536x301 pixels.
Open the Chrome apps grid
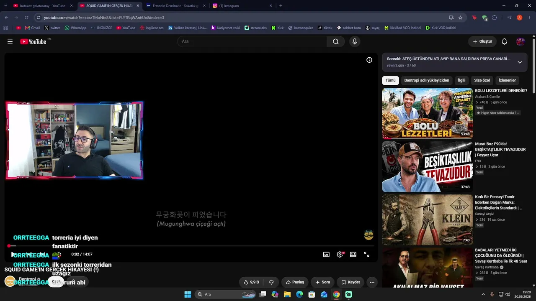(5, 28)
